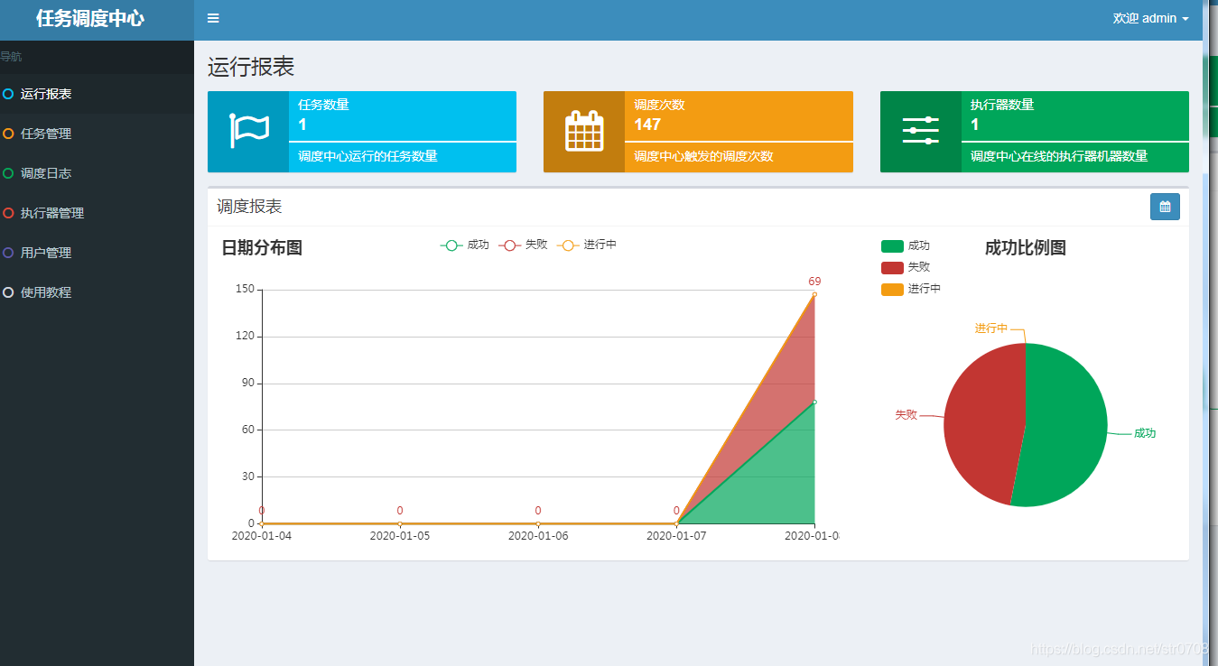The height and width of the screenshot is (666, 1218).
Task: Click 调度中心在线的执行器机器数量 description text
Action: [x=1059, y=156]
